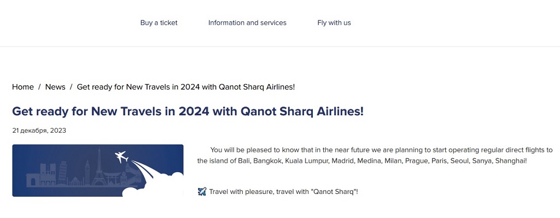The height and width of the screenshot is (218, 560).
Task: Click the white airplane in banner
Action: (121, 157)
